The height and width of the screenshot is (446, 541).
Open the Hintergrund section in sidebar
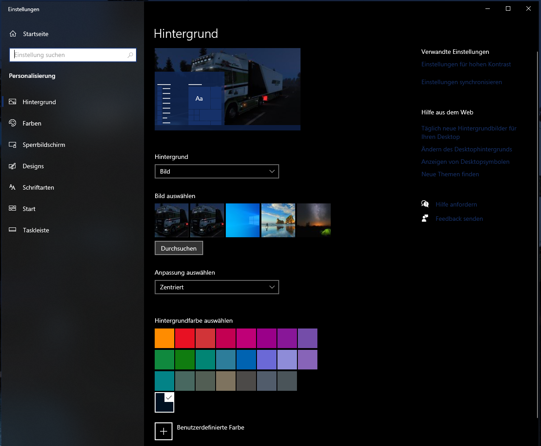[39, 102]
